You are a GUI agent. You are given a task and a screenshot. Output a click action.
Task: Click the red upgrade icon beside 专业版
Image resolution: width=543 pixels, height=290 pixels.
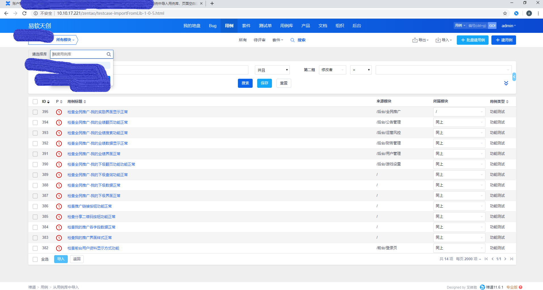[521, 287]
